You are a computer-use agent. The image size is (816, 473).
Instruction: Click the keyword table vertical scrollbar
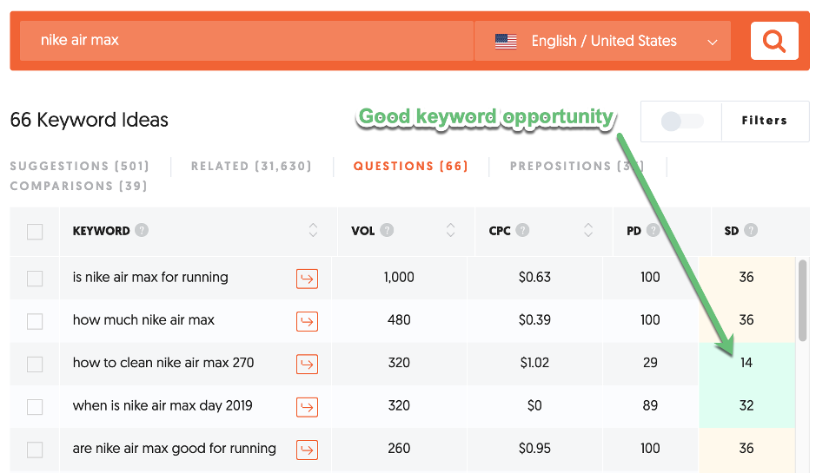coord(802,300)
